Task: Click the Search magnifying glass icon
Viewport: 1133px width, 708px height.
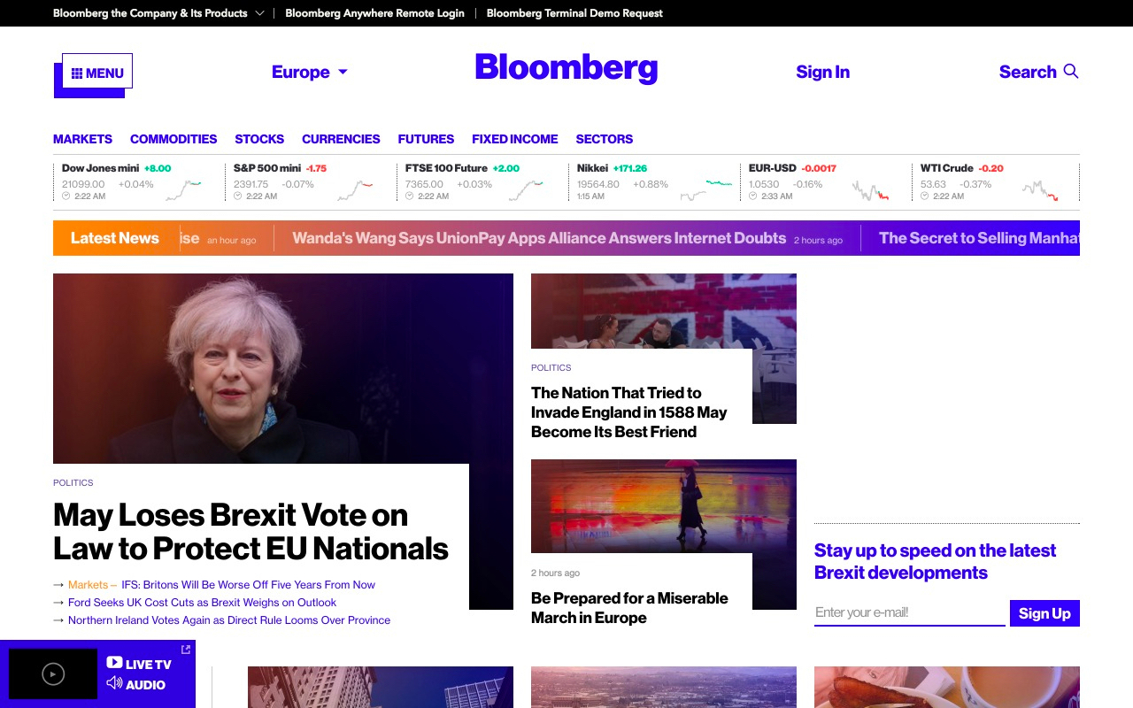Action: 1071,72
